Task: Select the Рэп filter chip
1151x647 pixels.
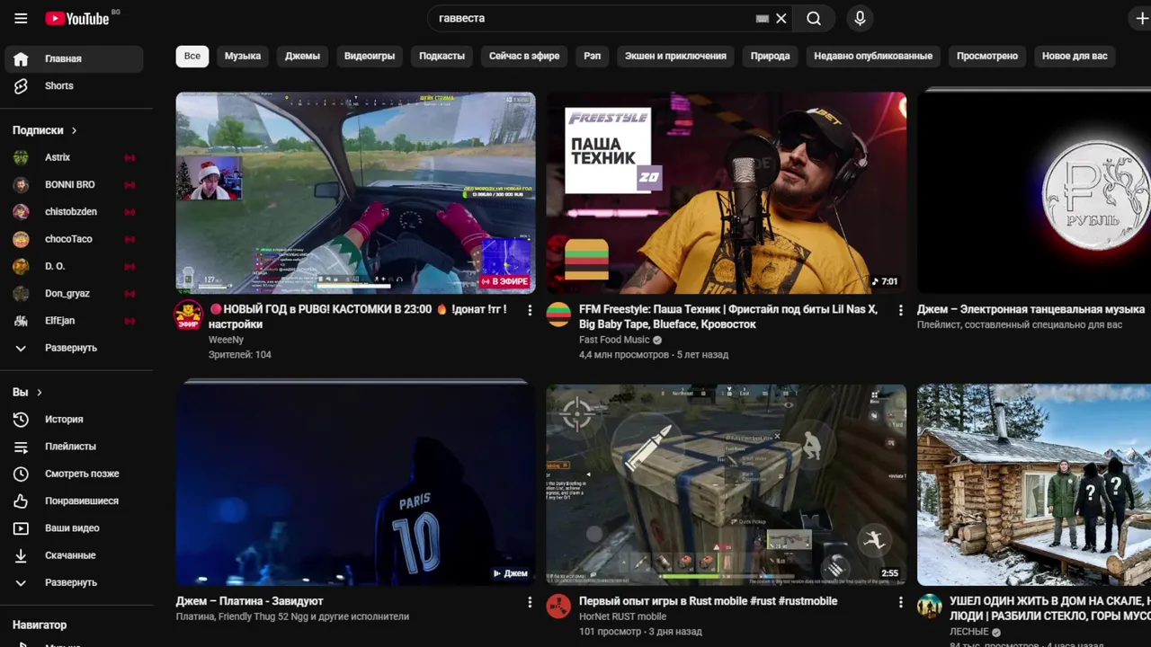Action: coord(592,56)
